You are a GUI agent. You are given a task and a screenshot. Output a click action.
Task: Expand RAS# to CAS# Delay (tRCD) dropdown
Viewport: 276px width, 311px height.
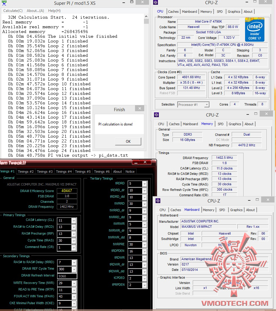pyautogui.click(x=74, y=227)
